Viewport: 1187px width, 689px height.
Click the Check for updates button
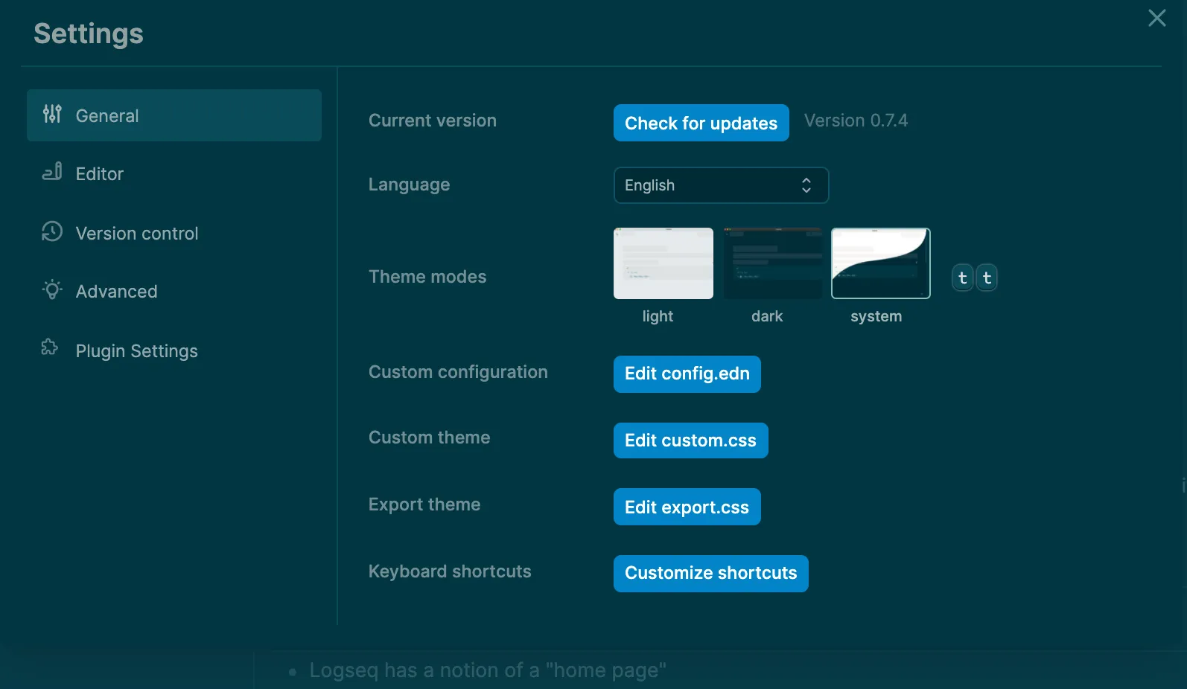(701, 123)
